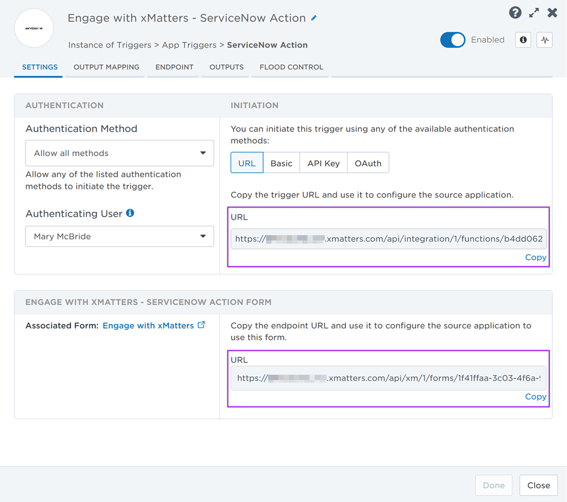Select the Basic initiation method

(281, 163)
